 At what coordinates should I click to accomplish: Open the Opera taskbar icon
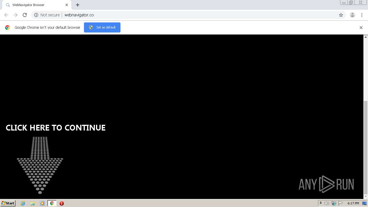point(62,203)
